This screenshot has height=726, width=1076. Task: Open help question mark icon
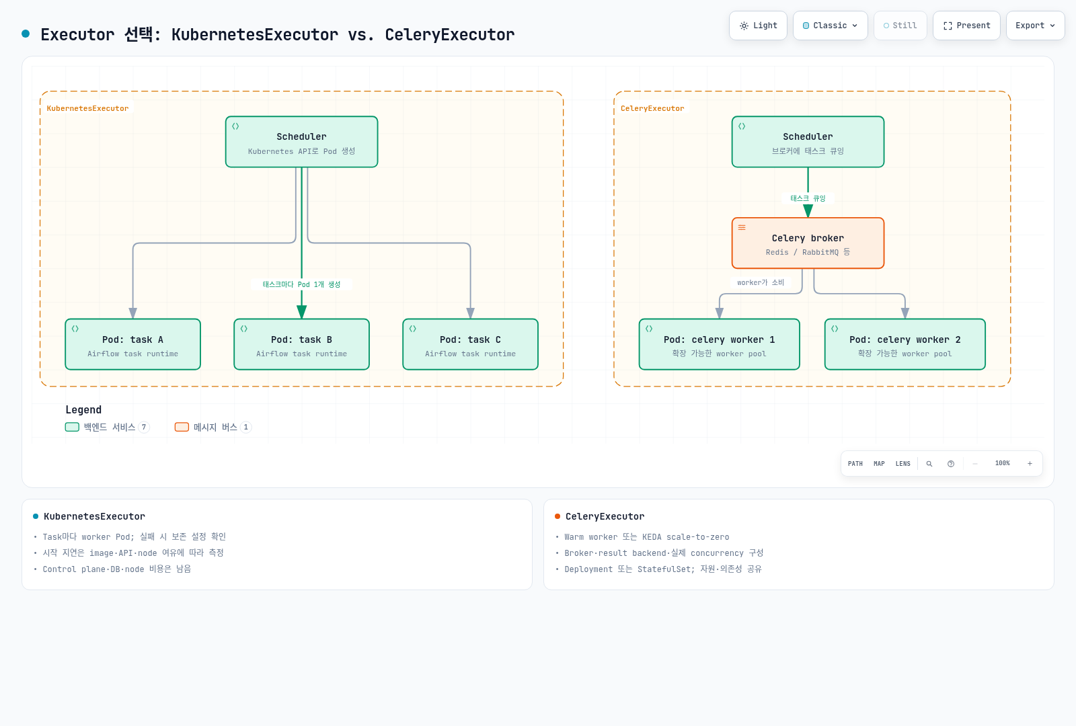pyautogui.click(x=951, y=464)
